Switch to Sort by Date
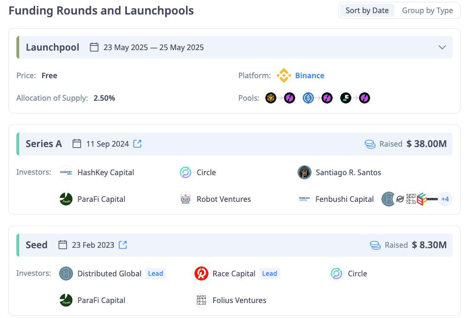The image size is (469, 318). [x=367, y=10]
